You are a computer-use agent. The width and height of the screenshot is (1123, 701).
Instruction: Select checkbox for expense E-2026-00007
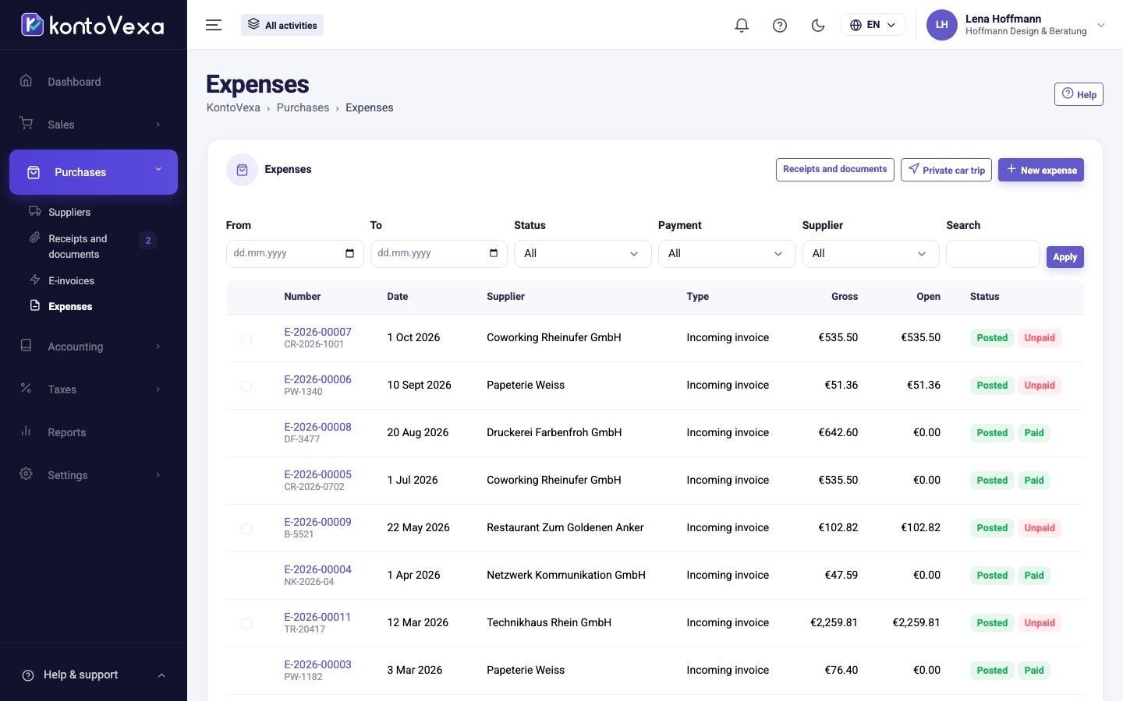[x=246, y=339]
